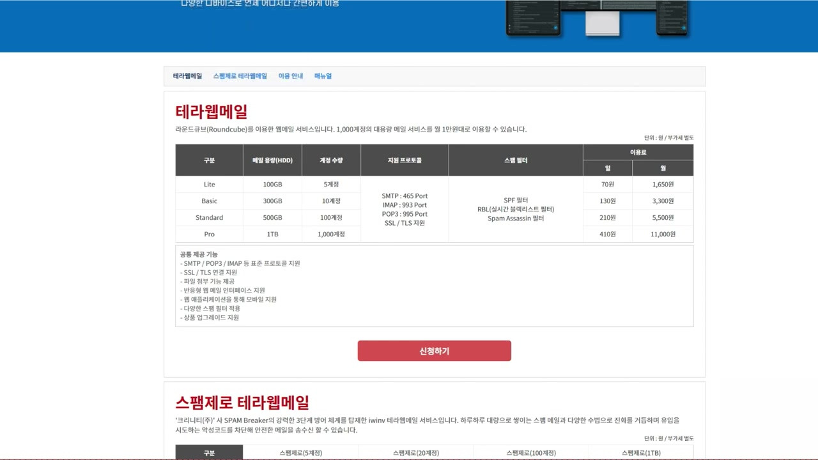Select the 210원 daily price

coord(608,218)
